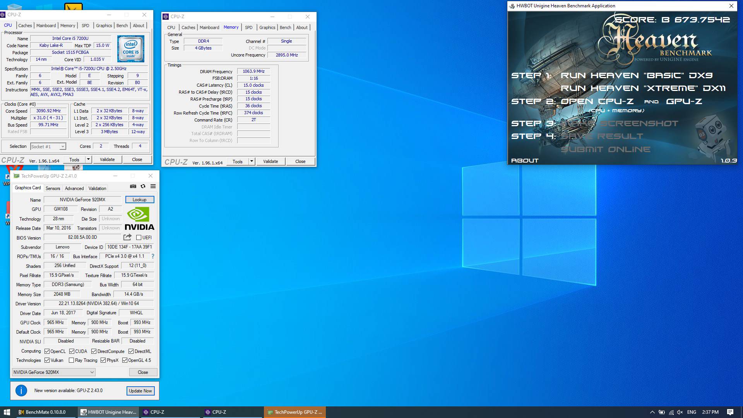Toggle UEFI checkbox in GPU-Z
The width and height of the screenshot is (743, 418).
click(139, 238)
